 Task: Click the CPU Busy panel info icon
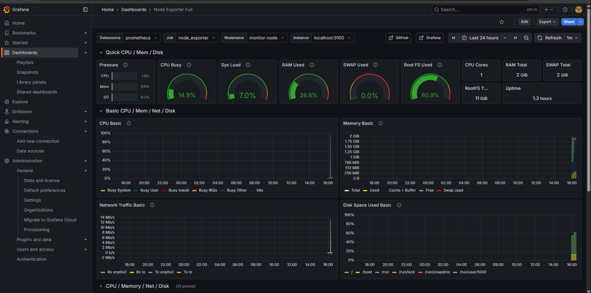click(x=189, y=65)
